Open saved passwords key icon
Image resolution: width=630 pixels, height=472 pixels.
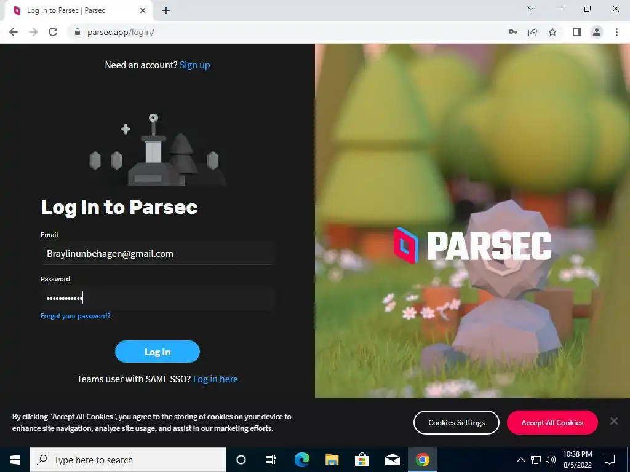coord(513,32)
